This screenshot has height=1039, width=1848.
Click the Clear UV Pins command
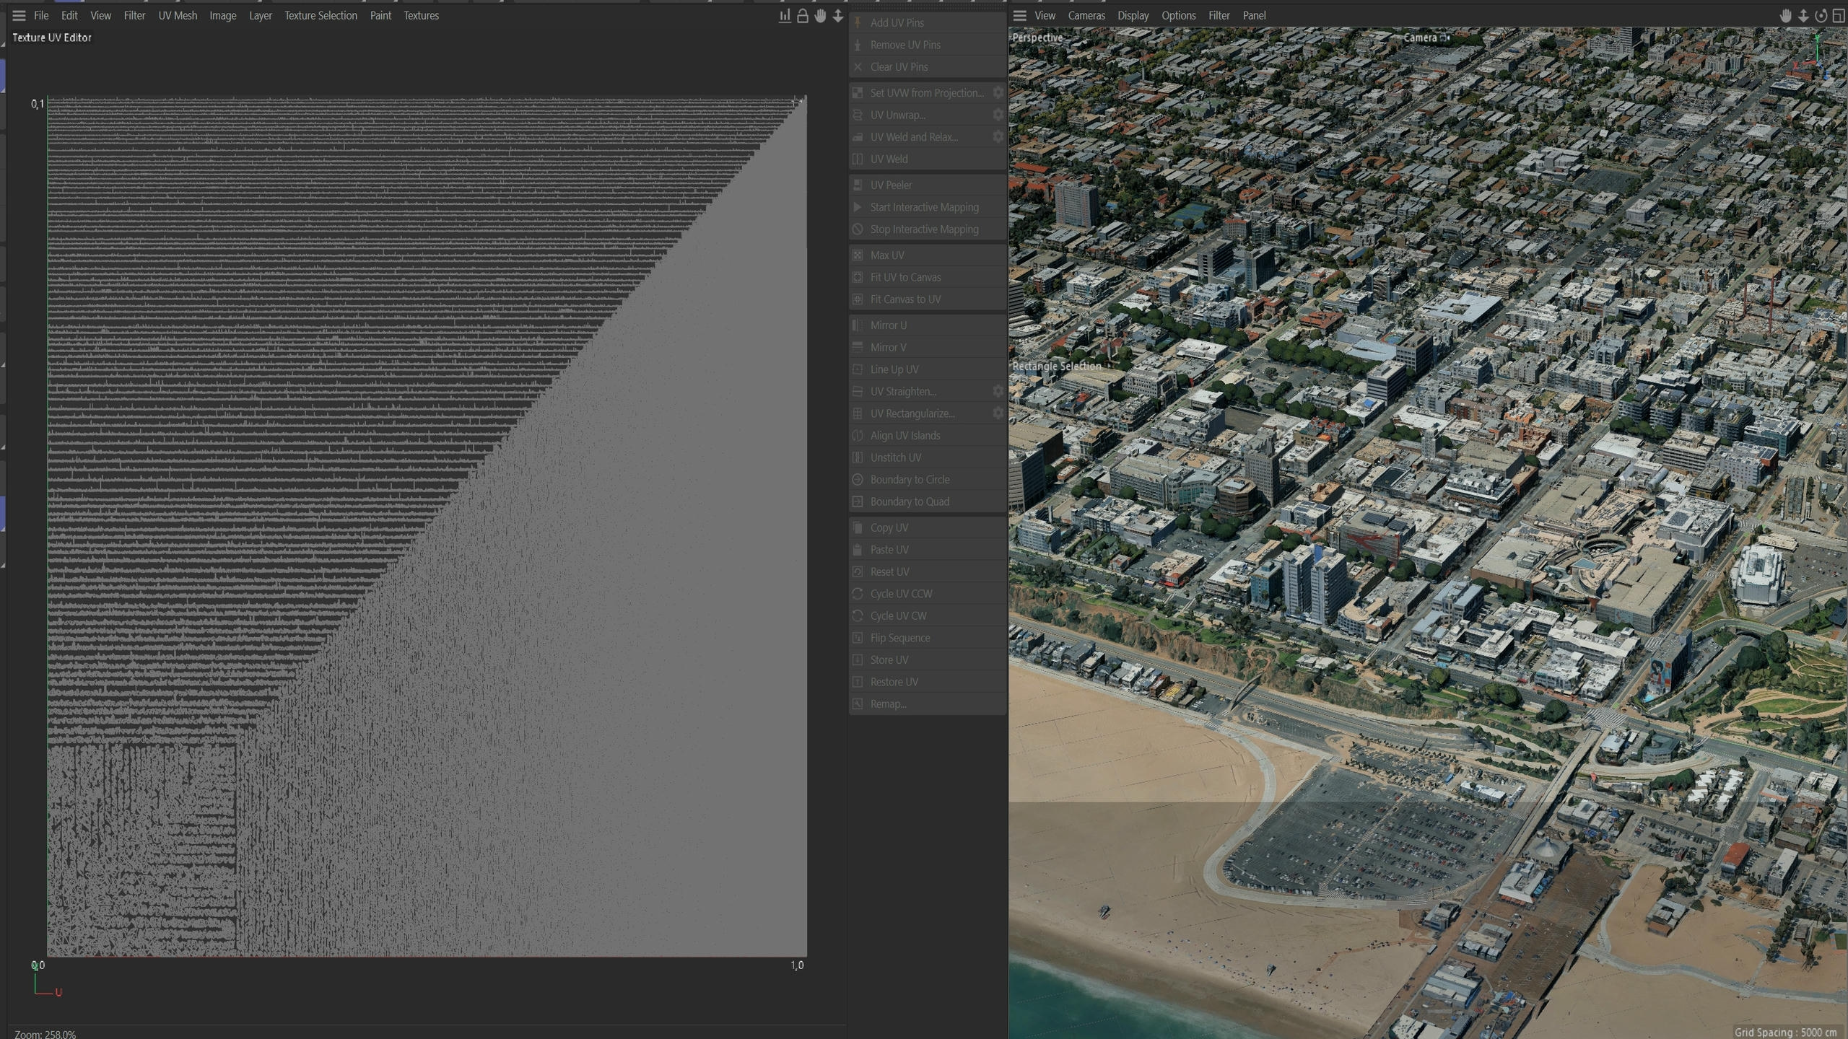click(x=928, y=66)
